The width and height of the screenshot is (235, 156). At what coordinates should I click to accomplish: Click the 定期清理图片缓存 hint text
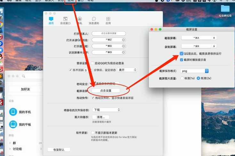pos(101,122)
